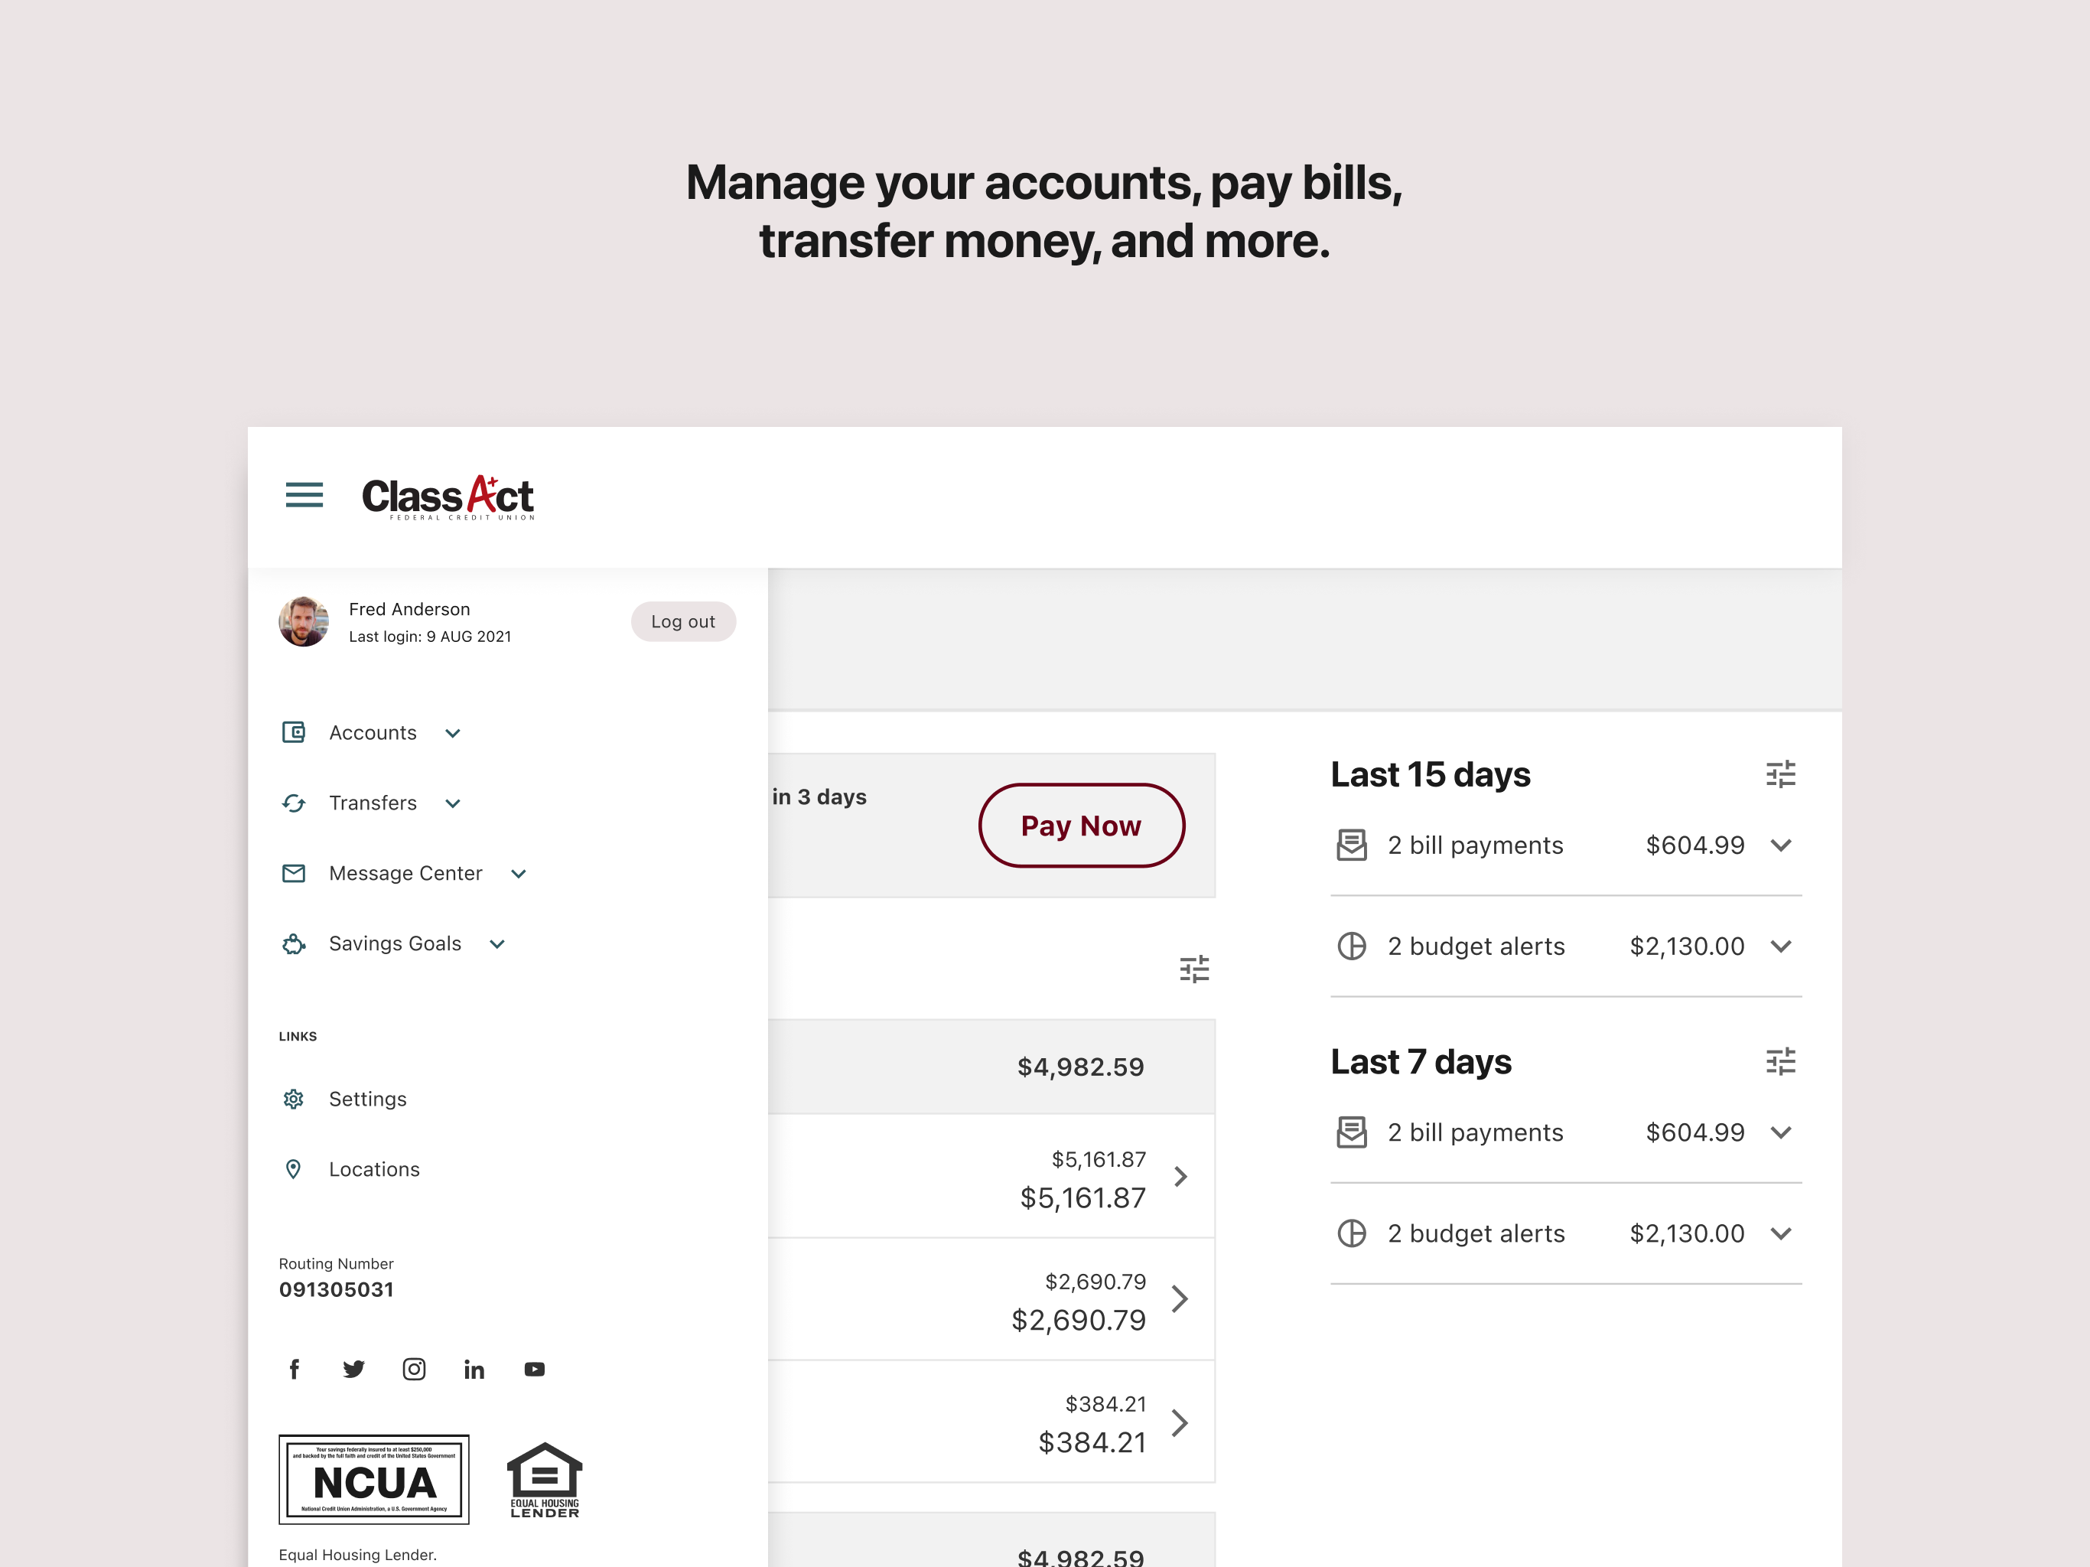This screenshot has height=1567, width=2090.
Task: Click the Equal Housing Lender logo
Action: tap(545, 1480)
